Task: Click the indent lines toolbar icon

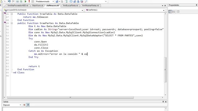Action: click(x=67, y=1)
